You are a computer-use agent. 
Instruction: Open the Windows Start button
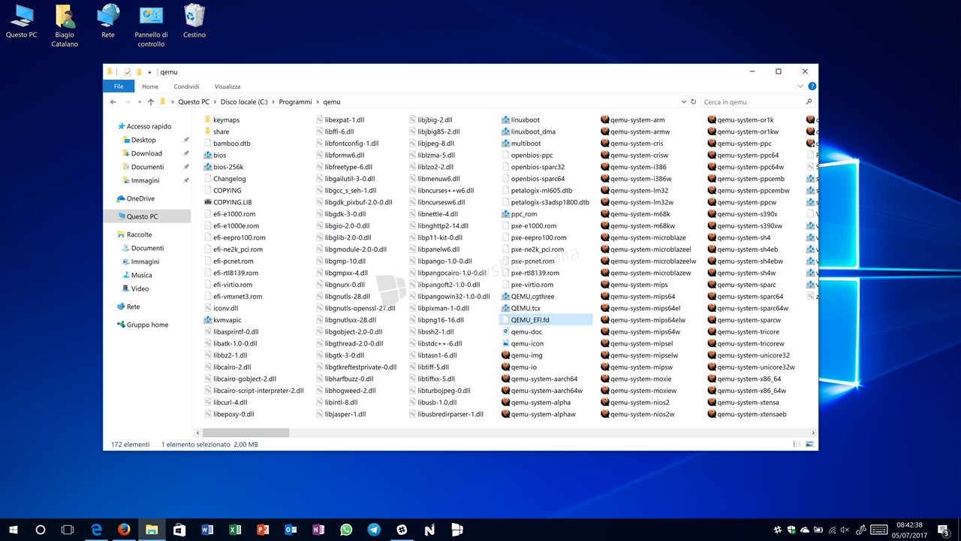pyautogui.click(x=14, y=530)
